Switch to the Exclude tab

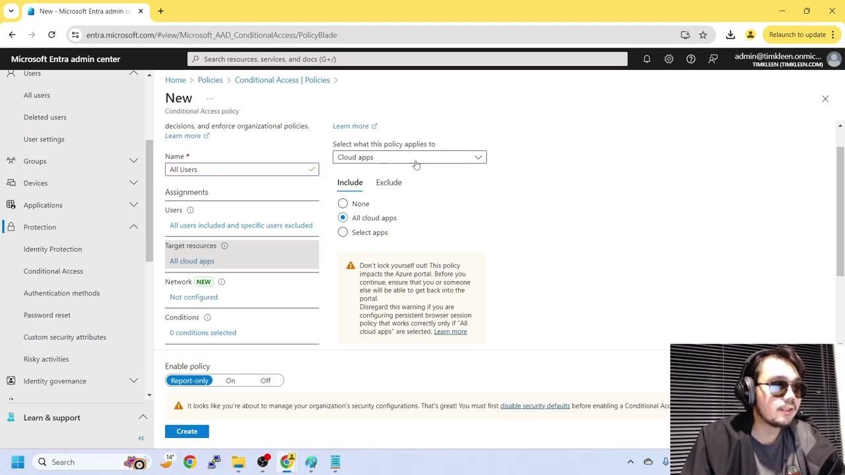tap(389, 183)
